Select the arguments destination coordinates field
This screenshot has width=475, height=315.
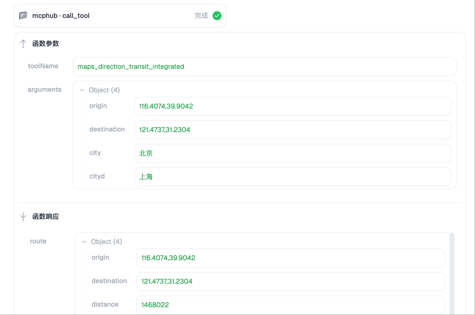[293, 130]
